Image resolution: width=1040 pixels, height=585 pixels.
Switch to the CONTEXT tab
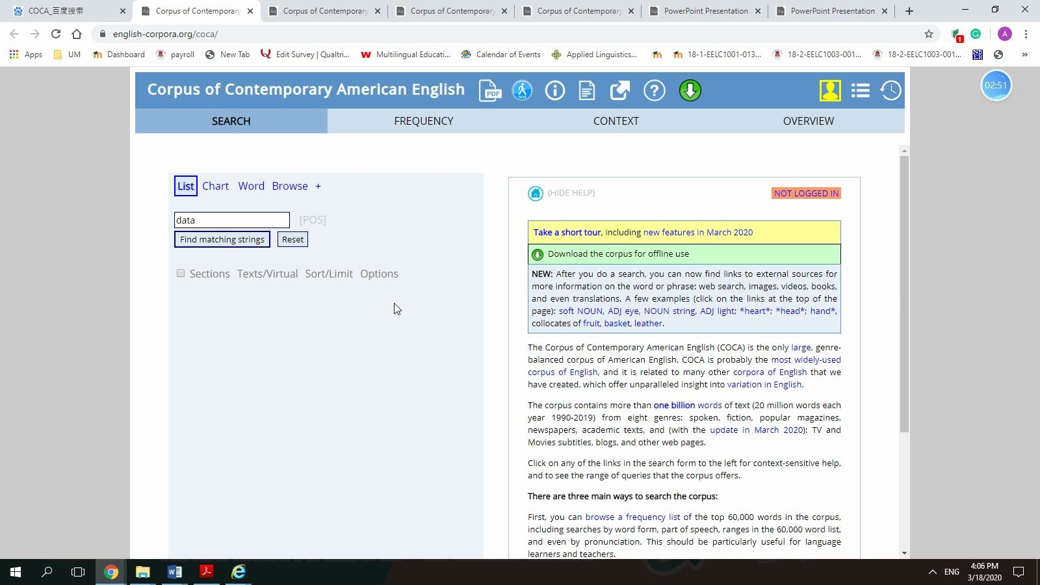pos(616,121)
